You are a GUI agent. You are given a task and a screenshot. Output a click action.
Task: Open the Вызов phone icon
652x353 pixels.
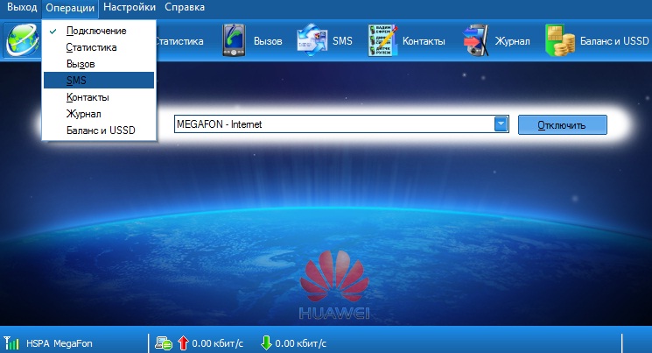coord(234,40)
